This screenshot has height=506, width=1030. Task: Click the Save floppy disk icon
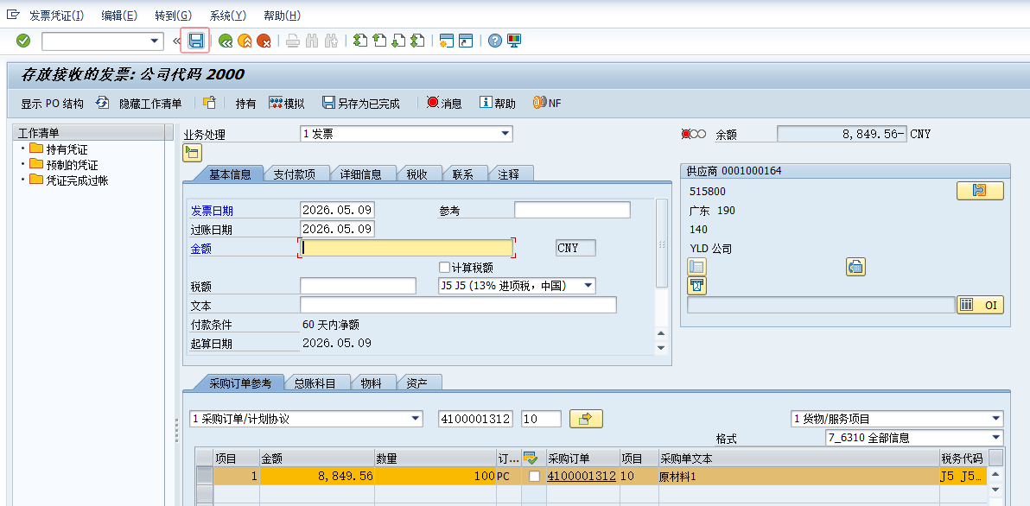[195, 41]
